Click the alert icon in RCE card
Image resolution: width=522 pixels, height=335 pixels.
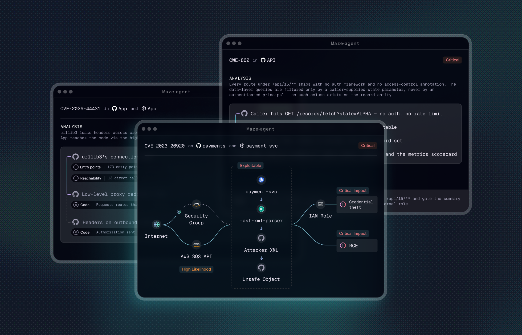click(343, 245)
